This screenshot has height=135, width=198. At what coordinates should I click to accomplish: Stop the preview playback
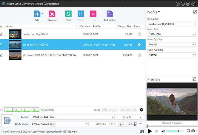pos(157,131)
